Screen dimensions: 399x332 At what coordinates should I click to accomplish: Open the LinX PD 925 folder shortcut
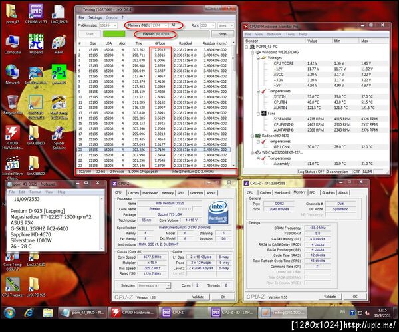pyautogui.click(x=36, y=287)
